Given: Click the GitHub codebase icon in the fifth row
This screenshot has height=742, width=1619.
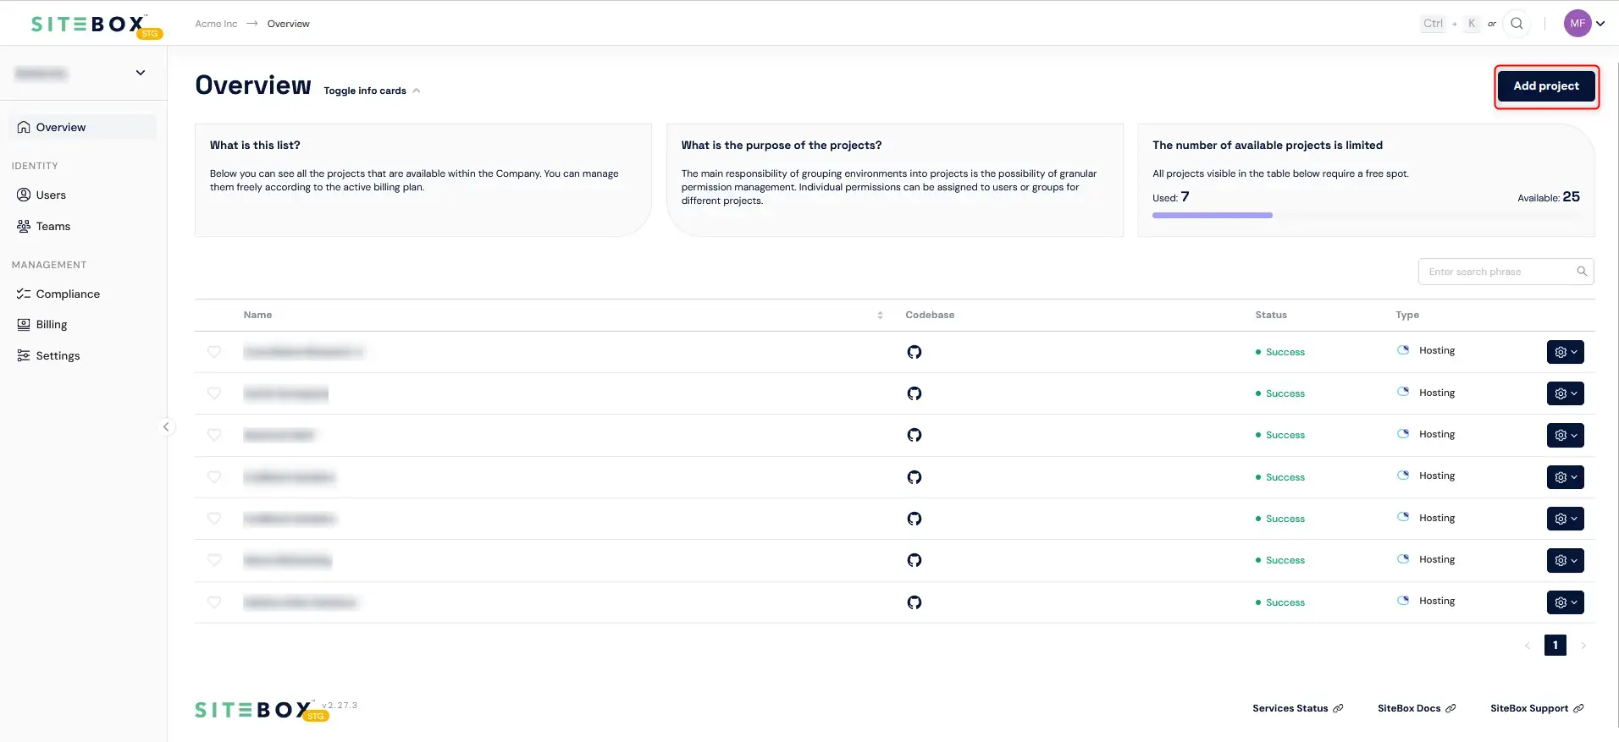Looking at the screenshot, I should pyautogui.click(x=914, y=519).
